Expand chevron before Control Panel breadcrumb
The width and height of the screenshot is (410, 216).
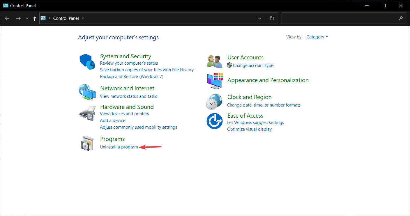click(x=49, y=18)
